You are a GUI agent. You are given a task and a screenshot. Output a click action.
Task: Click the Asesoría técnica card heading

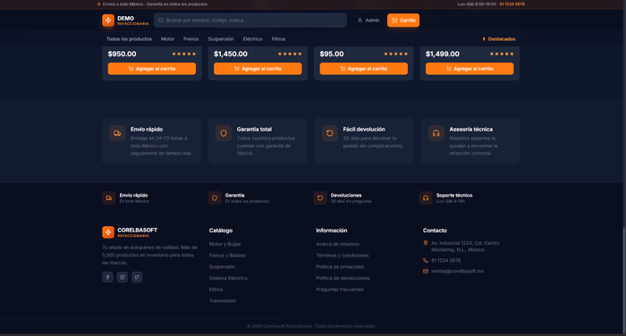click(470, 130)
